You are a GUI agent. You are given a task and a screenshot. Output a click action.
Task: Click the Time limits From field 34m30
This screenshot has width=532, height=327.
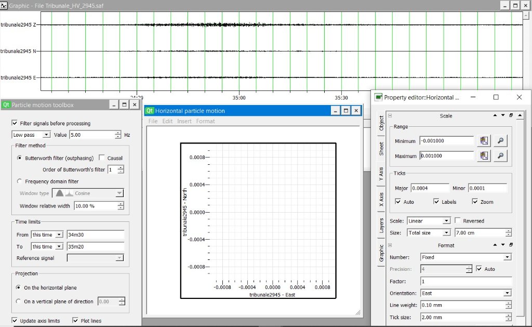click(95, 234)
